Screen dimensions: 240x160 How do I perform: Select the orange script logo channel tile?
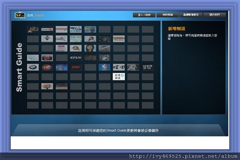119,39
